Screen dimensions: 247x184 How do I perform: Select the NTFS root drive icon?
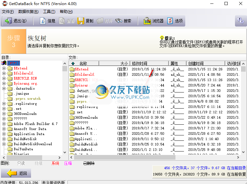point(4,63)
